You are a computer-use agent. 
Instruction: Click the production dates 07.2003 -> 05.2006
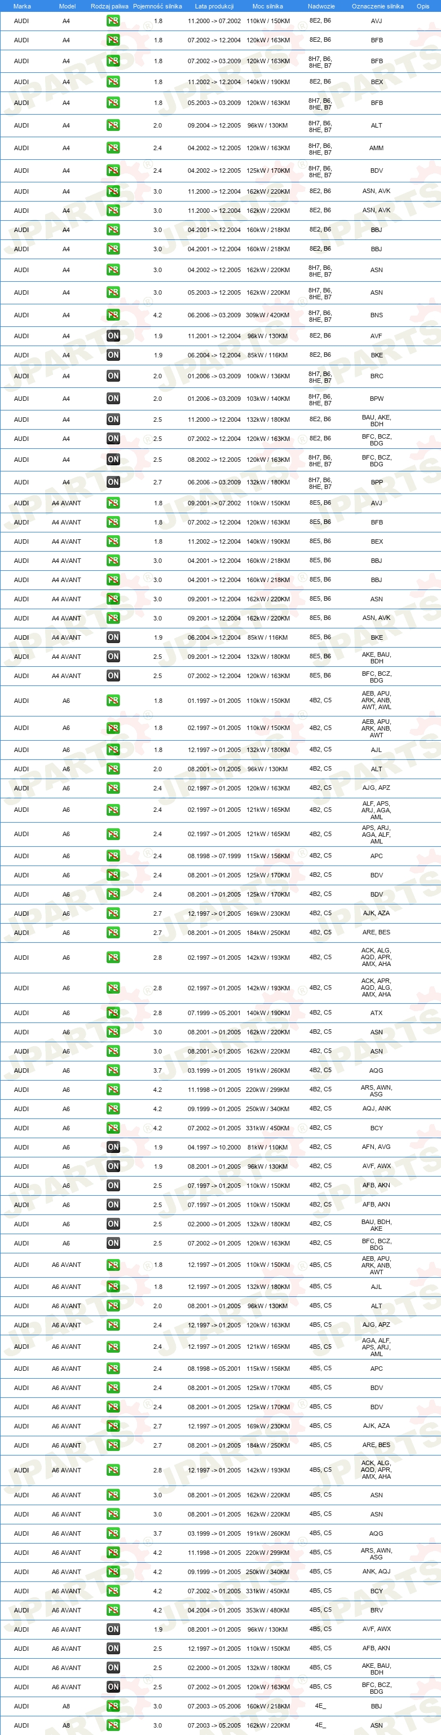pyautogui.click(x=214, y=1706)
